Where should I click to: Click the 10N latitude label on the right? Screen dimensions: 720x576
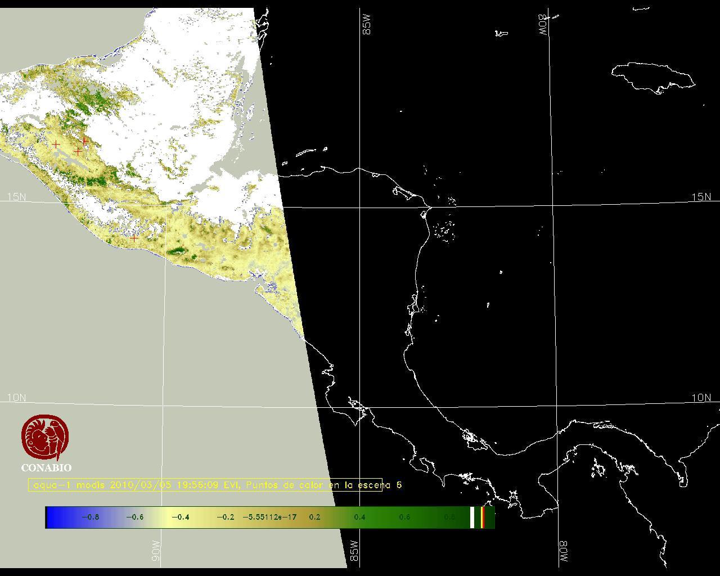pos(701,398)
